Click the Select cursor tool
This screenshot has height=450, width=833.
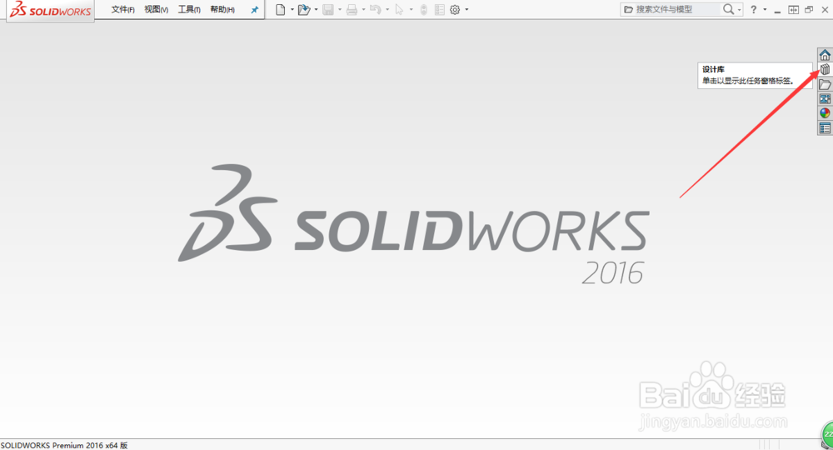(400, 9)
